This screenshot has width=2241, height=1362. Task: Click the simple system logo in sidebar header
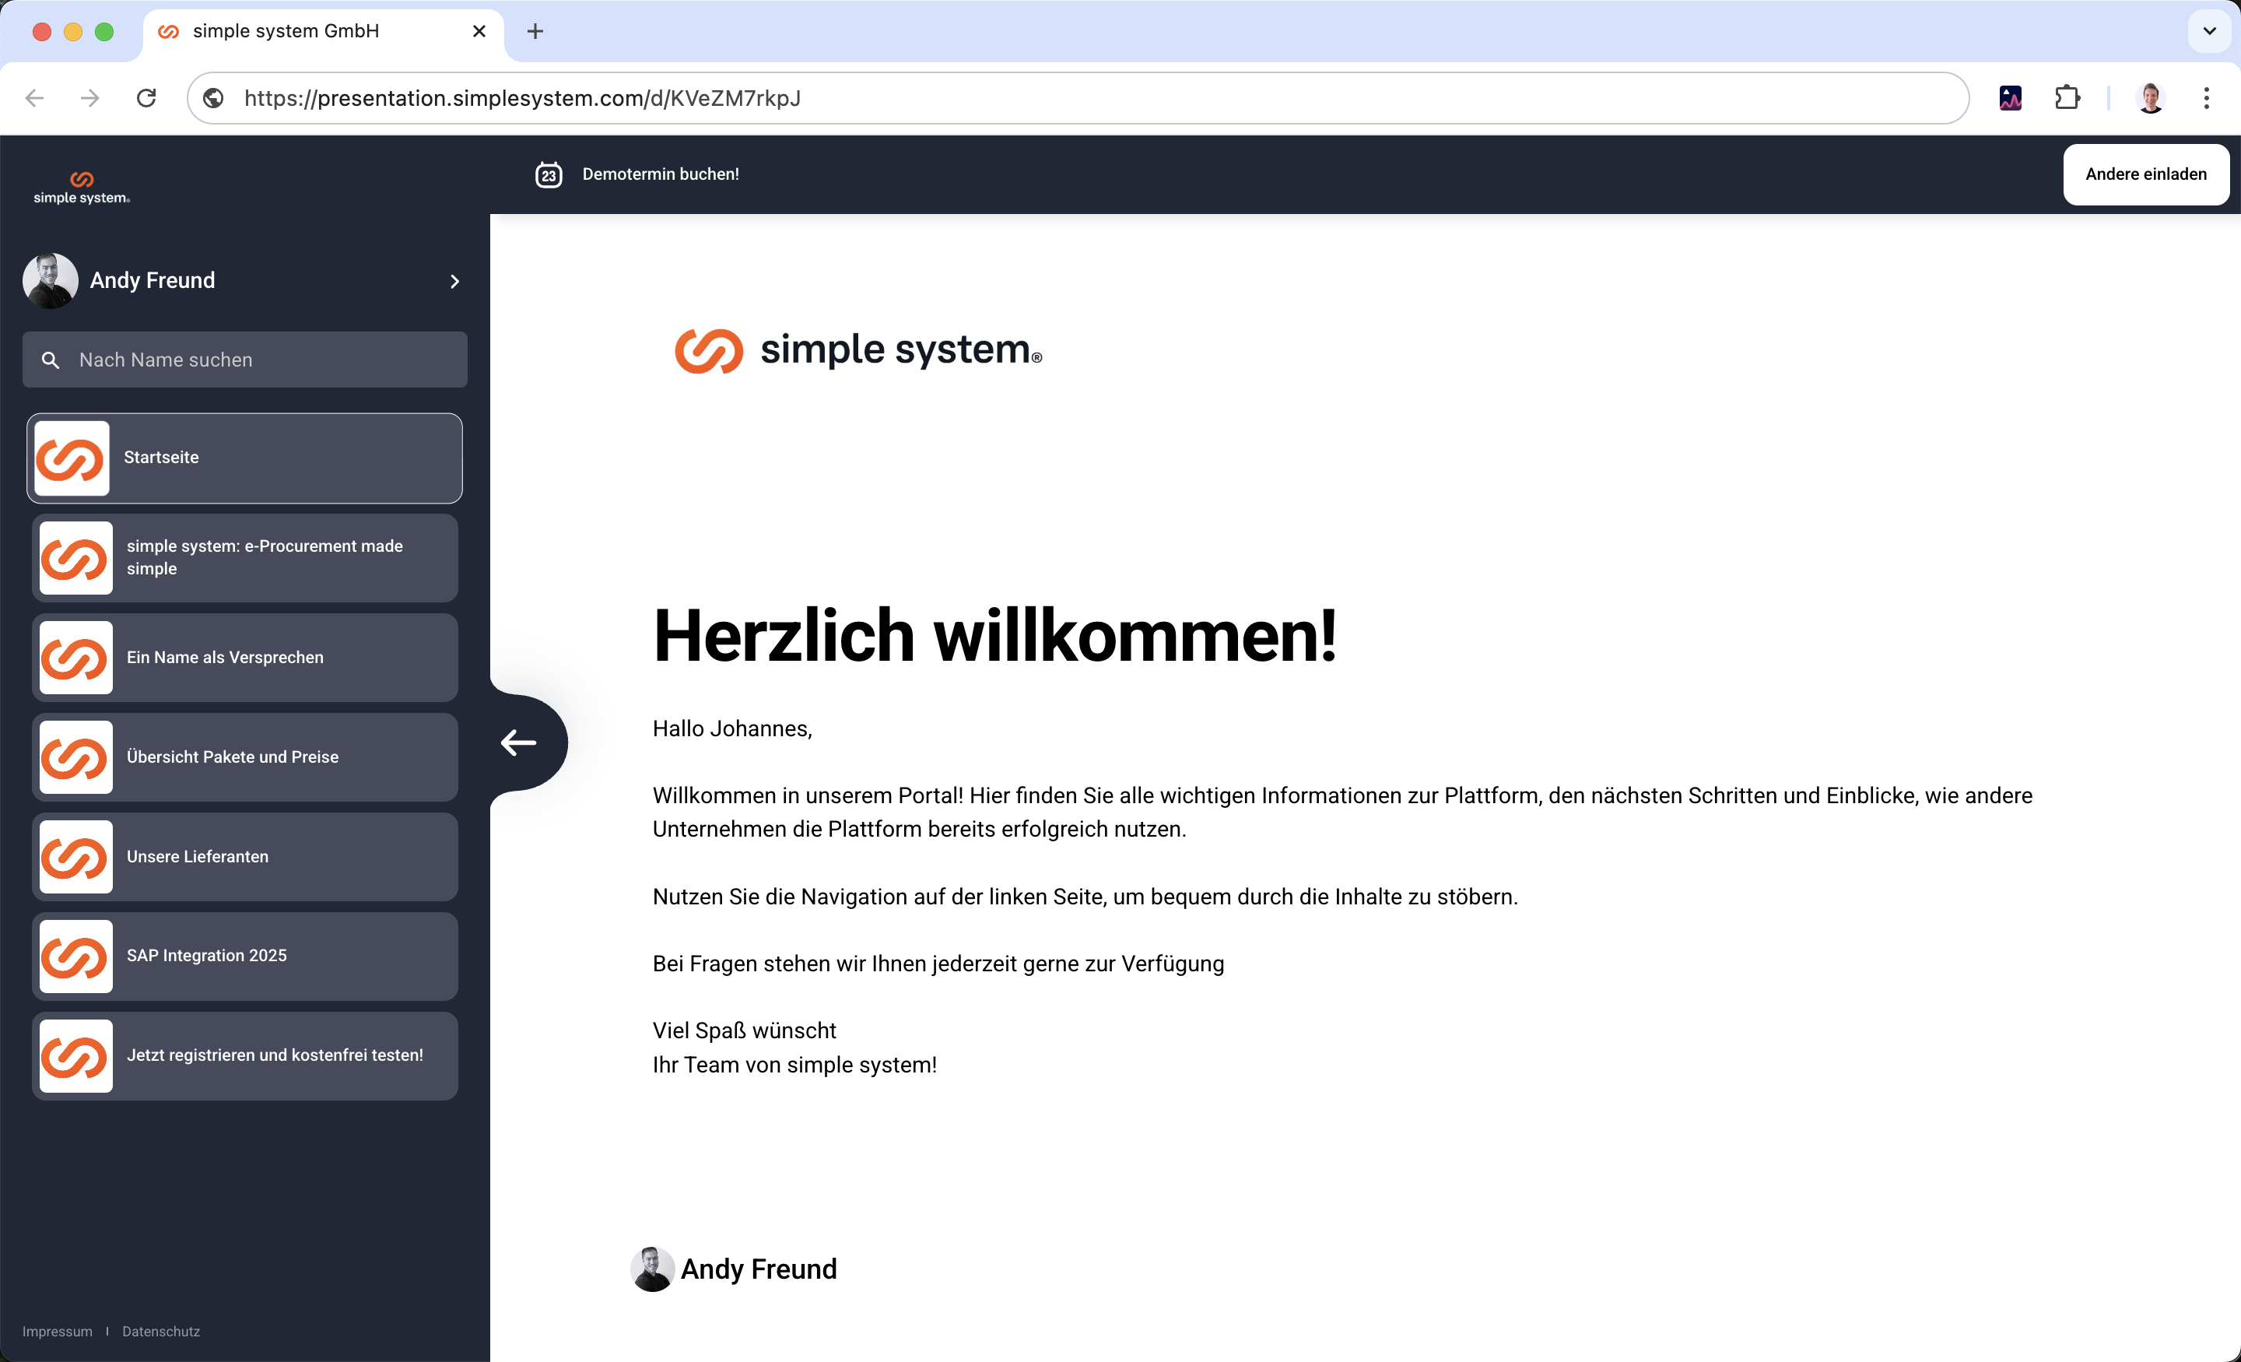pyautogui.click(x=82, y=187)
